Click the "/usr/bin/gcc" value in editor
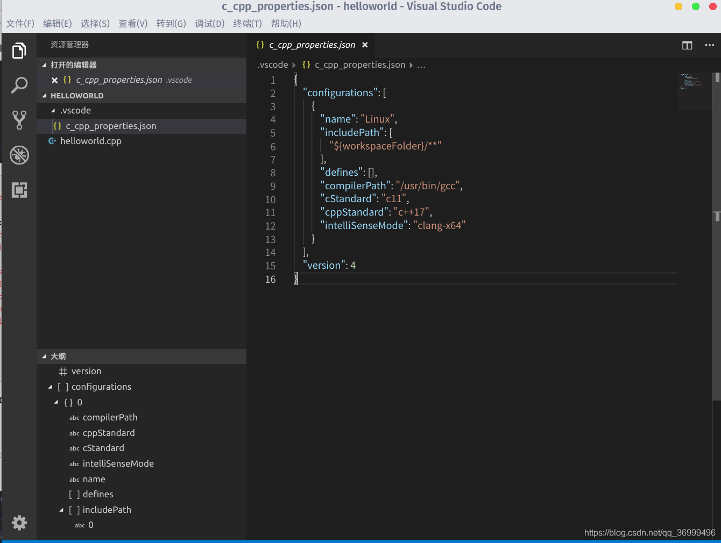Screen dimensions: 721x543 (428, 185)
